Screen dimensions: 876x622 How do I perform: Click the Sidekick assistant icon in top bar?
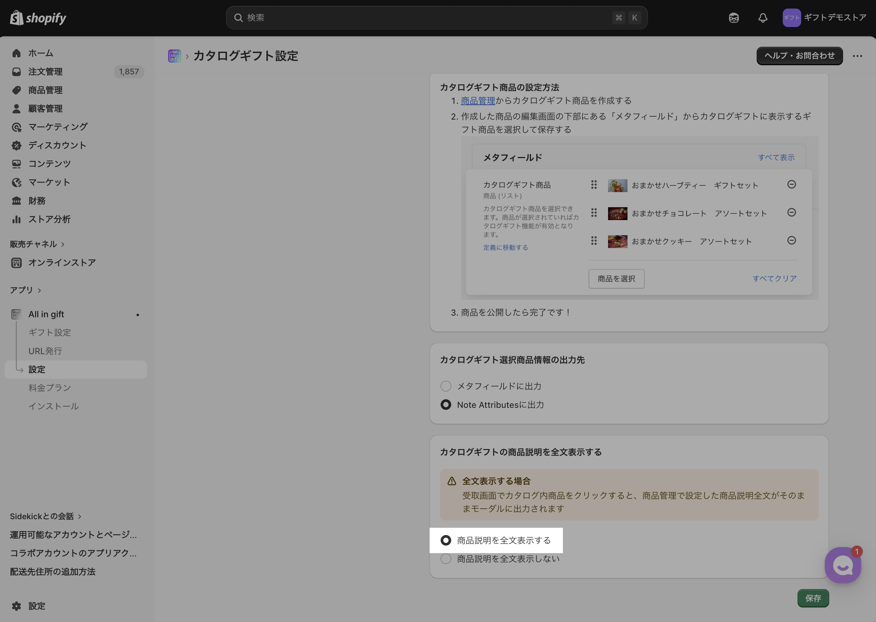(734, 17)
